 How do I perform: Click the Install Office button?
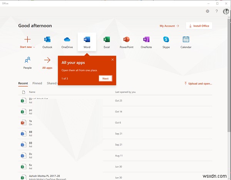199,26
